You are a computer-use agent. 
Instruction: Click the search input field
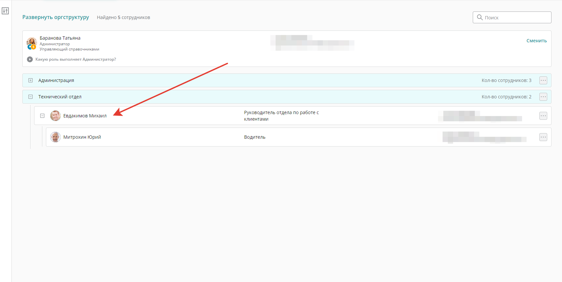point(512,17)
